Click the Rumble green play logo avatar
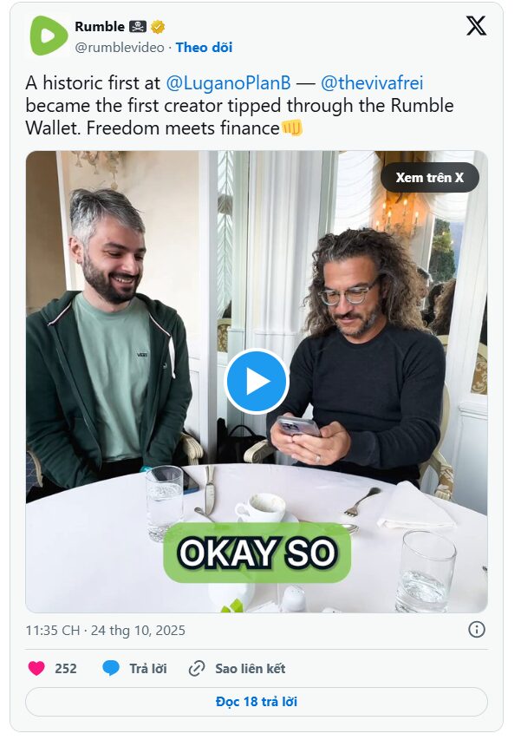This screenshot has width=521, height=740. pos(49,36)
